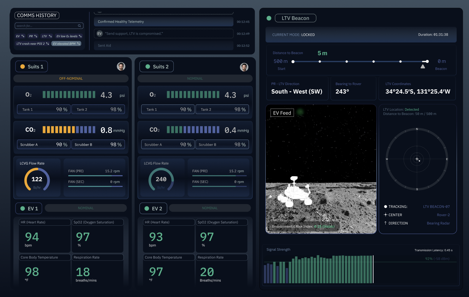Select the EV 2 tab

(153, 209)
